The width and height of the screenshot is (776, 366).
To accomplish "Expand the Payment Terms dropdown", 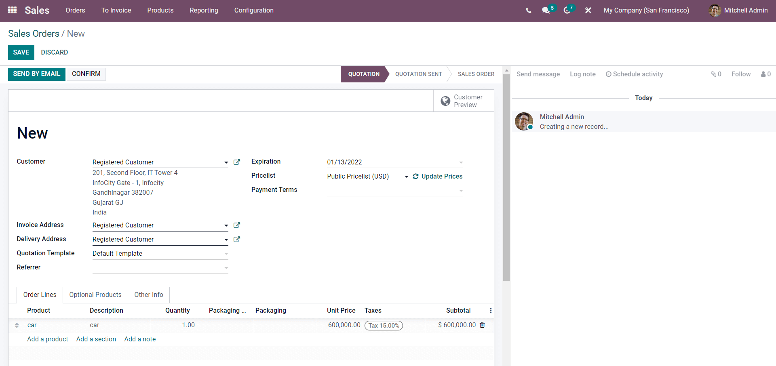I will [x=461, y=191].
